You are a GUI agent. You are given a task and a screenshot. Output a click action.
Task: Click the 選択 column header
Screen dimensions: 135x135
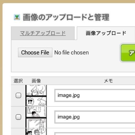coord(18,81)
